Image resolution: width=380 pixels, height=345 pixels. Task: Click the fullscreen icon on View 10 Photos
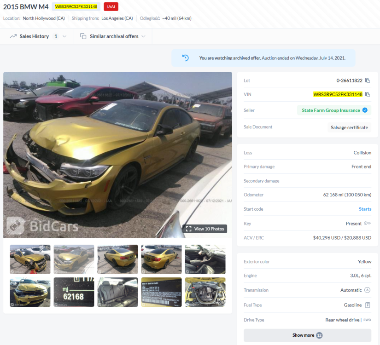point(188,229)
